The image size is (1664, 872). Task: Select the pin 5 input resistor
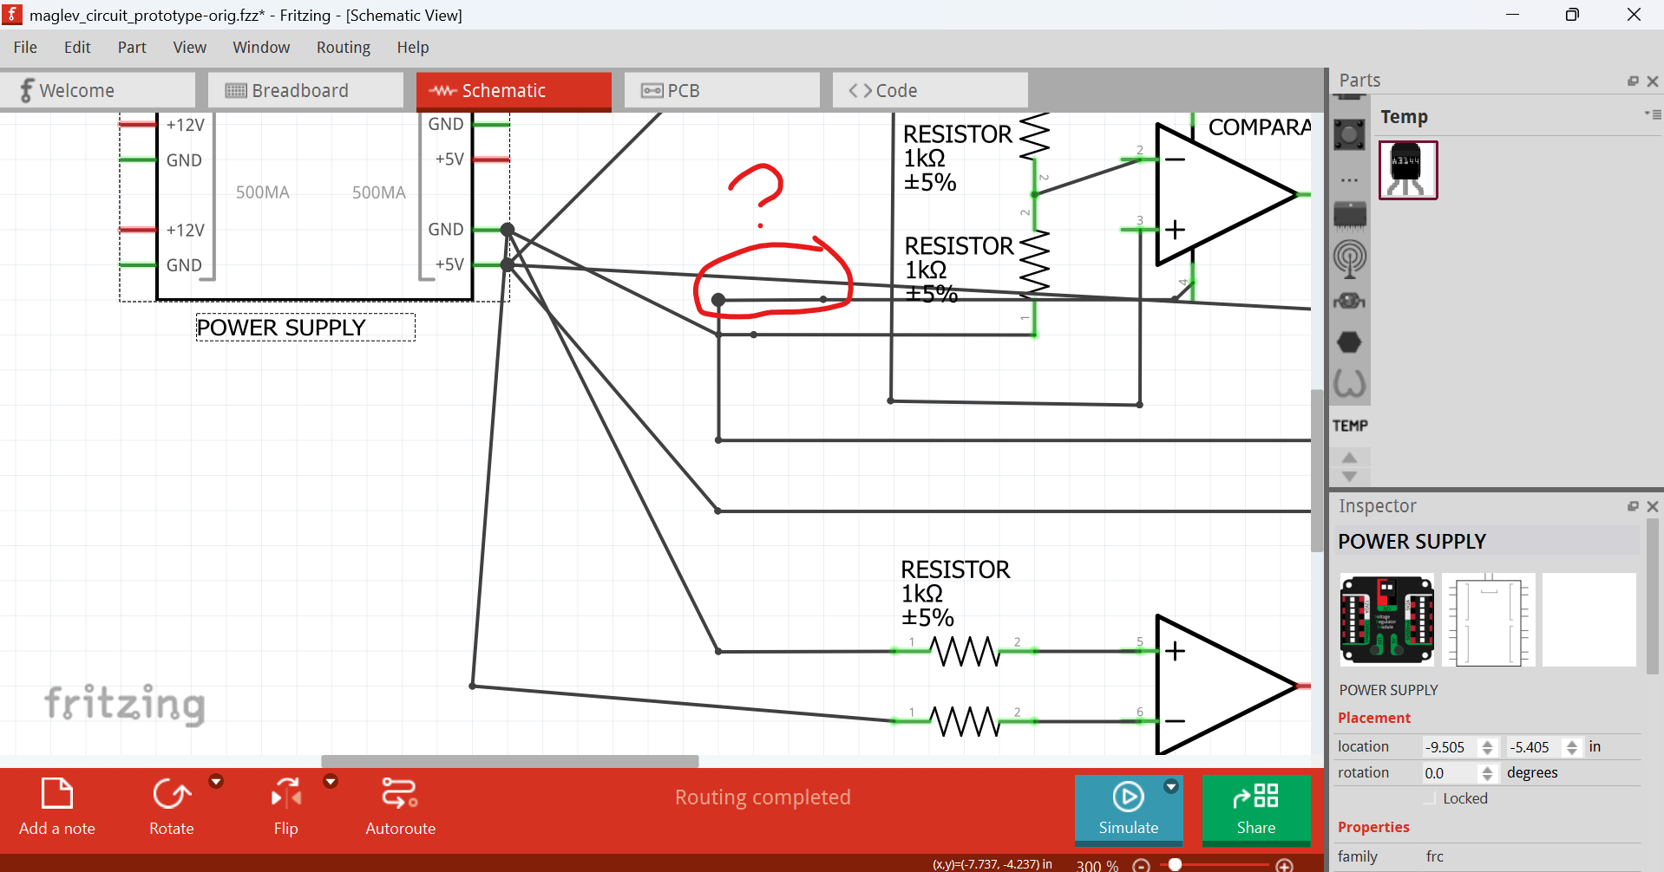(x=965, y=651)
